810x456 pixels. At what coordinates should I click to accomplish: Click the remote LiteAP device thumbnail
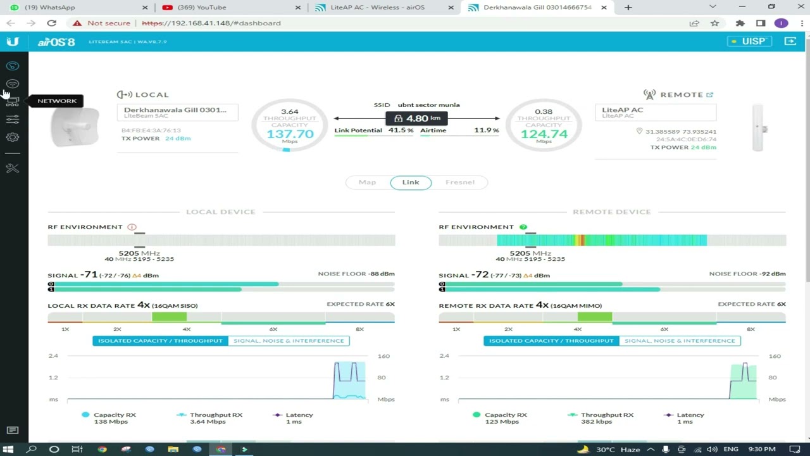[x=758, y=128]
